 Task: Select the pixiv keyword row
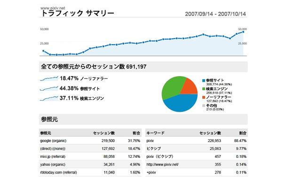pyautogui.click(x=196, y=141)
